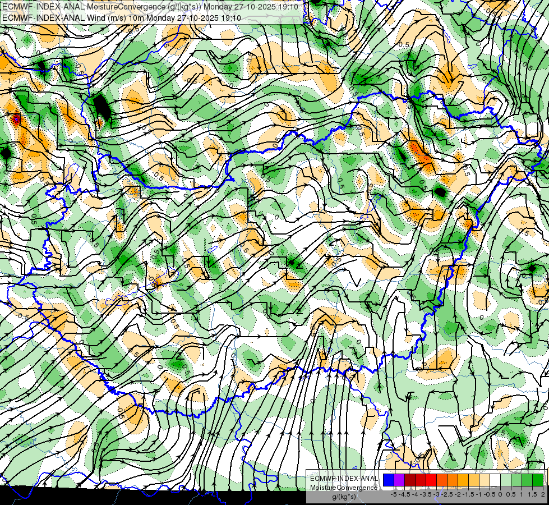This screenshot has width=549, height=505.
Task: Click the Wind 10m title line
Action: (121, 17)
